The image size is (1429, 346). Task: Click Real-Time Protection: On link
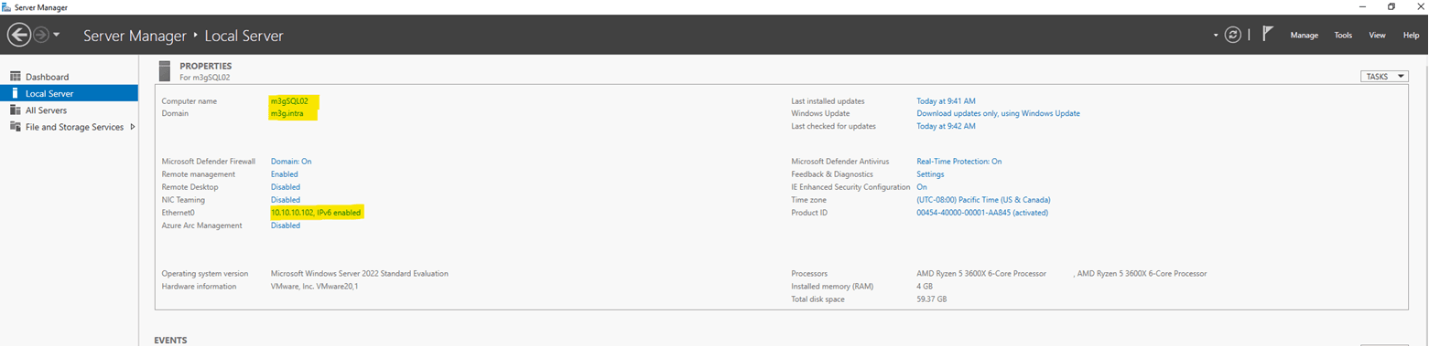click(958, 161)
